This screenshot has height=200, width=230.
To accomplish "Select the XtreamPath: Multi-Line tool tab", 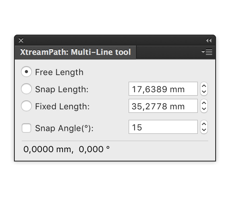I will click(x=75, y=52).
